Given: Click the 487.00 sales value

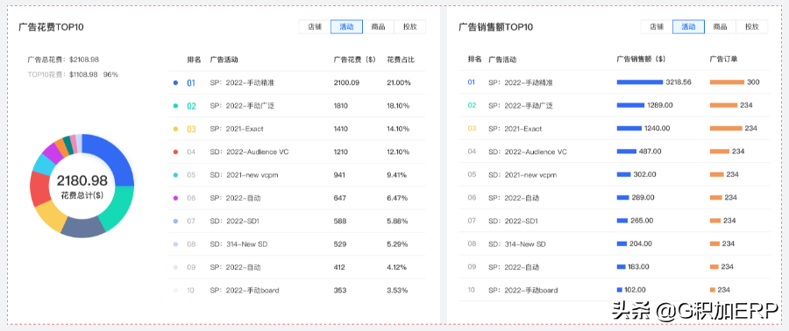Looking at the screenshot, I should [x=650, y=151].
